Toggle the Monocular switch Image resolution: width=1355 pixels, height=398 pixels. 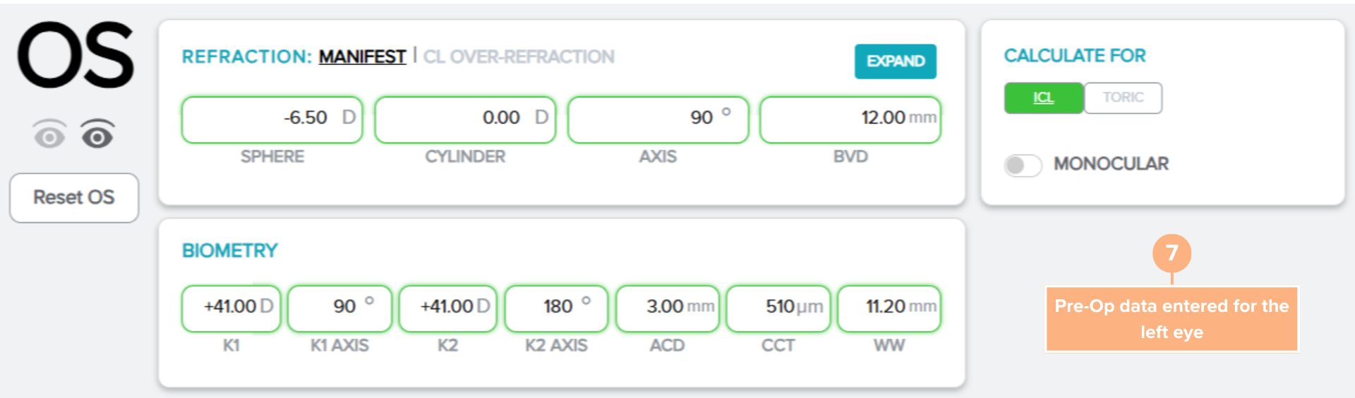tap(1023, 165)
